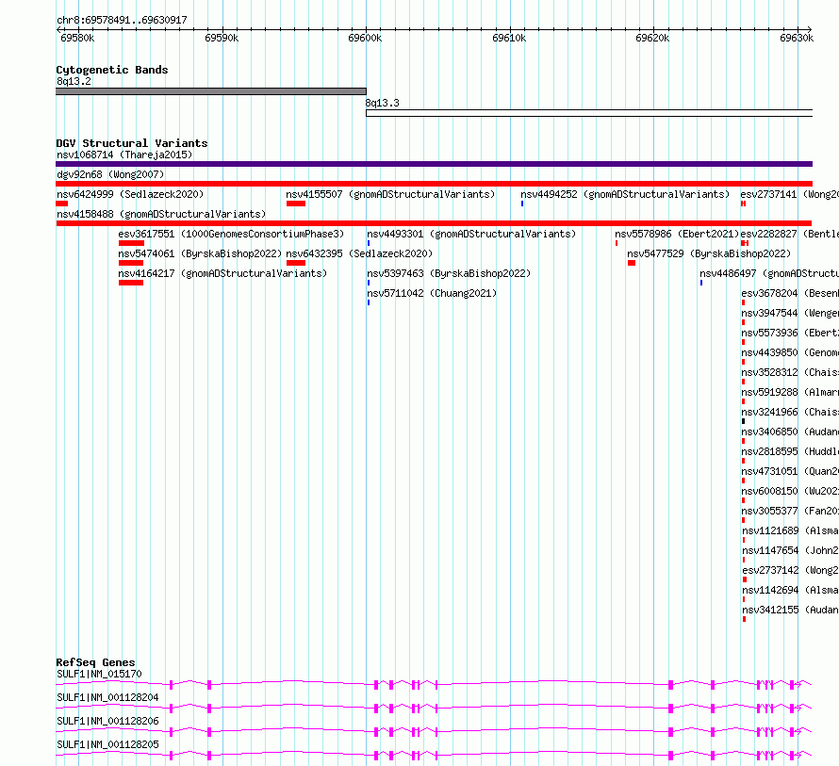Open nsv5711042 (Chuang2021) variant label
The width and height of the screenshot is (839, 766).
(x=432, y=293)
